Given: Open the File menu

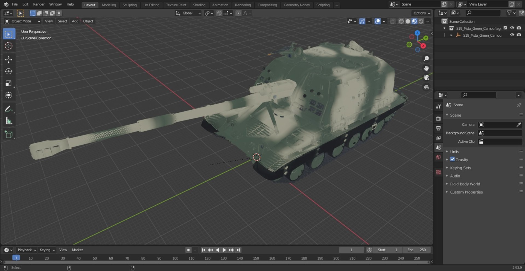Looking at the screenshot, I should point(15,4).
